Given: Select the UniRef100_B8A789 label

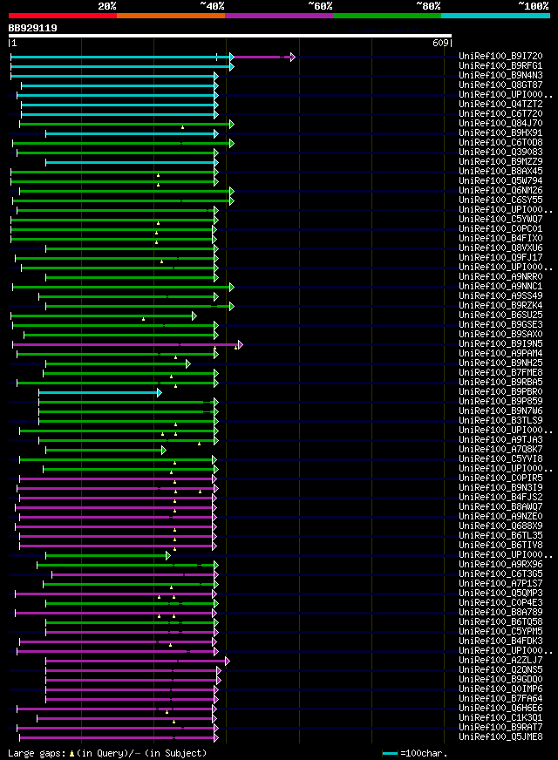Looking at the screenshot, I should [500, 613].
